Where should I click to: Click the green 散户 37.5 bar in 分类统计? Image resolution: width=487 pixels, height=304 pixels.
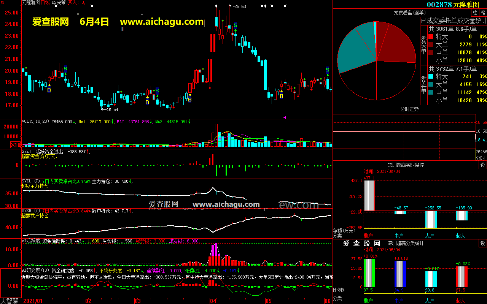[369, 272]
